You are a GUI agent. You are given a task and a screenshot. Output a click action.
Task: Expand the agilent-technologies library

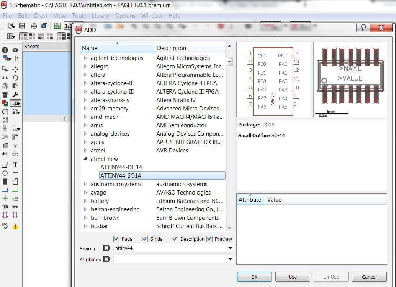tap(85, 58)
